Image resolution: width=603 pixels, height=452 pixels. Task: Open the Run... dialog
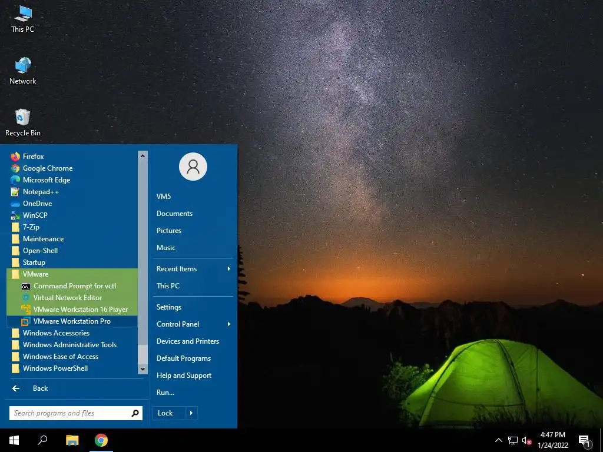193,393
